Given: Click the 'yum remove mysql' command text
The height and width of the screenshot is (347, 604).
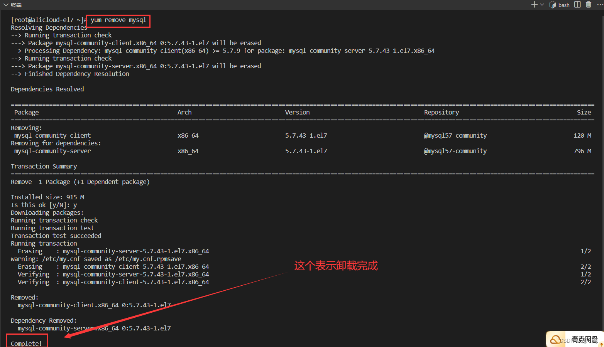Looking at the screenshot, I should pyautogui.click(x=118, y=20).
